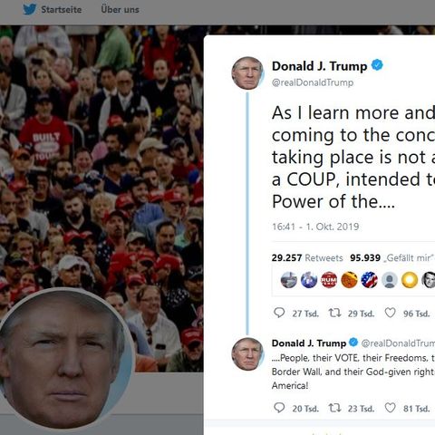Click the retweet icon showing 29 Tsd.
The height and width of the screenshot is (435, 435).
point(334,313)
